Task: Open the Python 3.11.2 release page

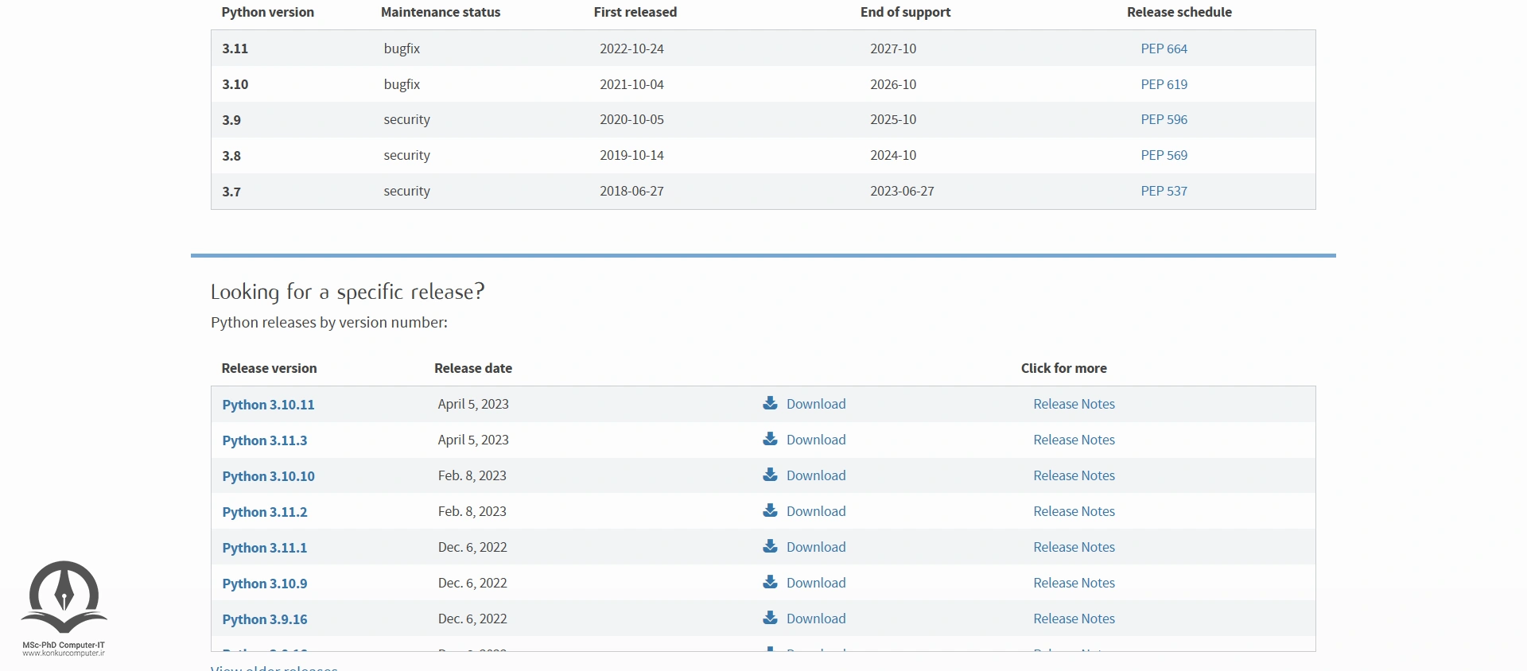Action: pos(265,512)
